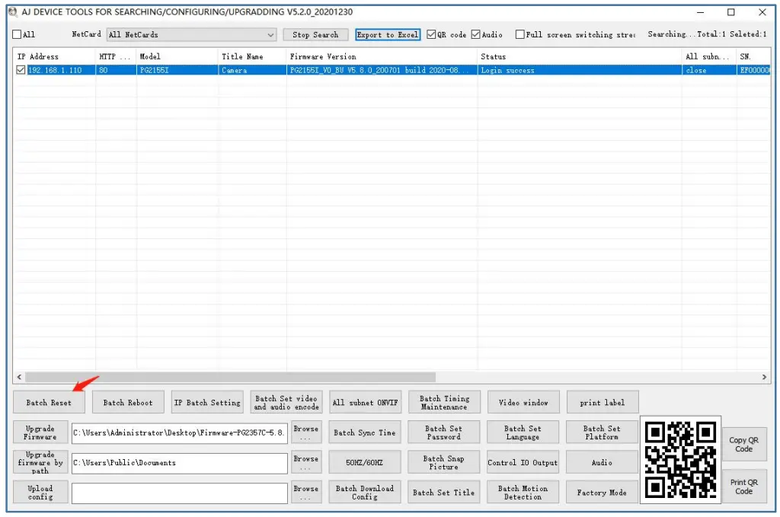Viewport: 780px width, 517px height.
Task: Click the horizontal scrollbar left arrow
Action: pos(19,378)
